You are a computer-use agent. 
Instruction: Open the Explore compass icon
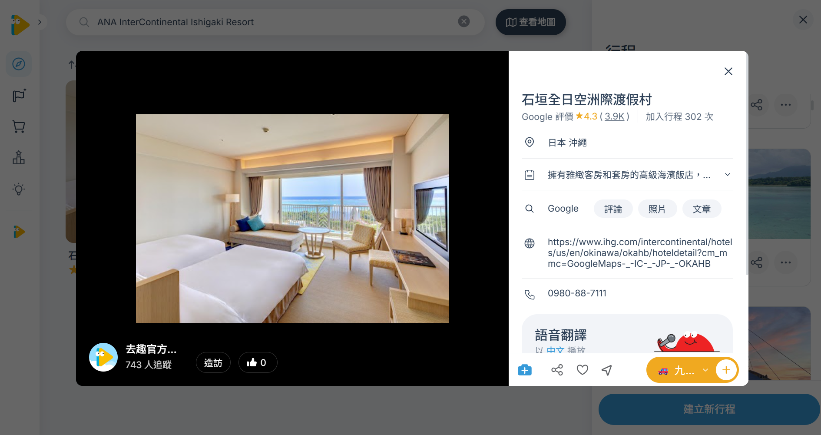tap(19, 64)
